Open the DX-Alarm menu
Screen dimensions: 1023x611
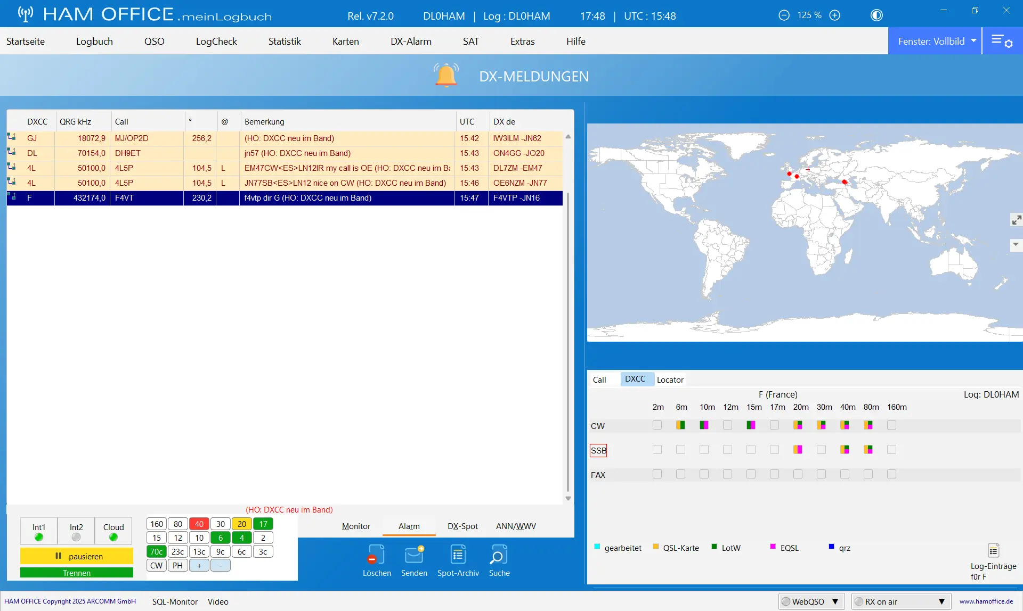(x=411, y=41)
